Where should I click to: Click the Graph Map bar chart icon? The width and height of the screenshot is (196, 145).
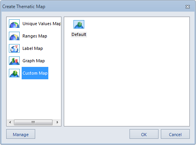click(x=14, y=61)
